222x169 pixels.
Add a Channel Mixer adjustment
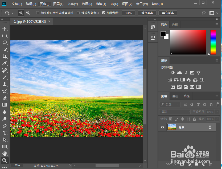195,80
